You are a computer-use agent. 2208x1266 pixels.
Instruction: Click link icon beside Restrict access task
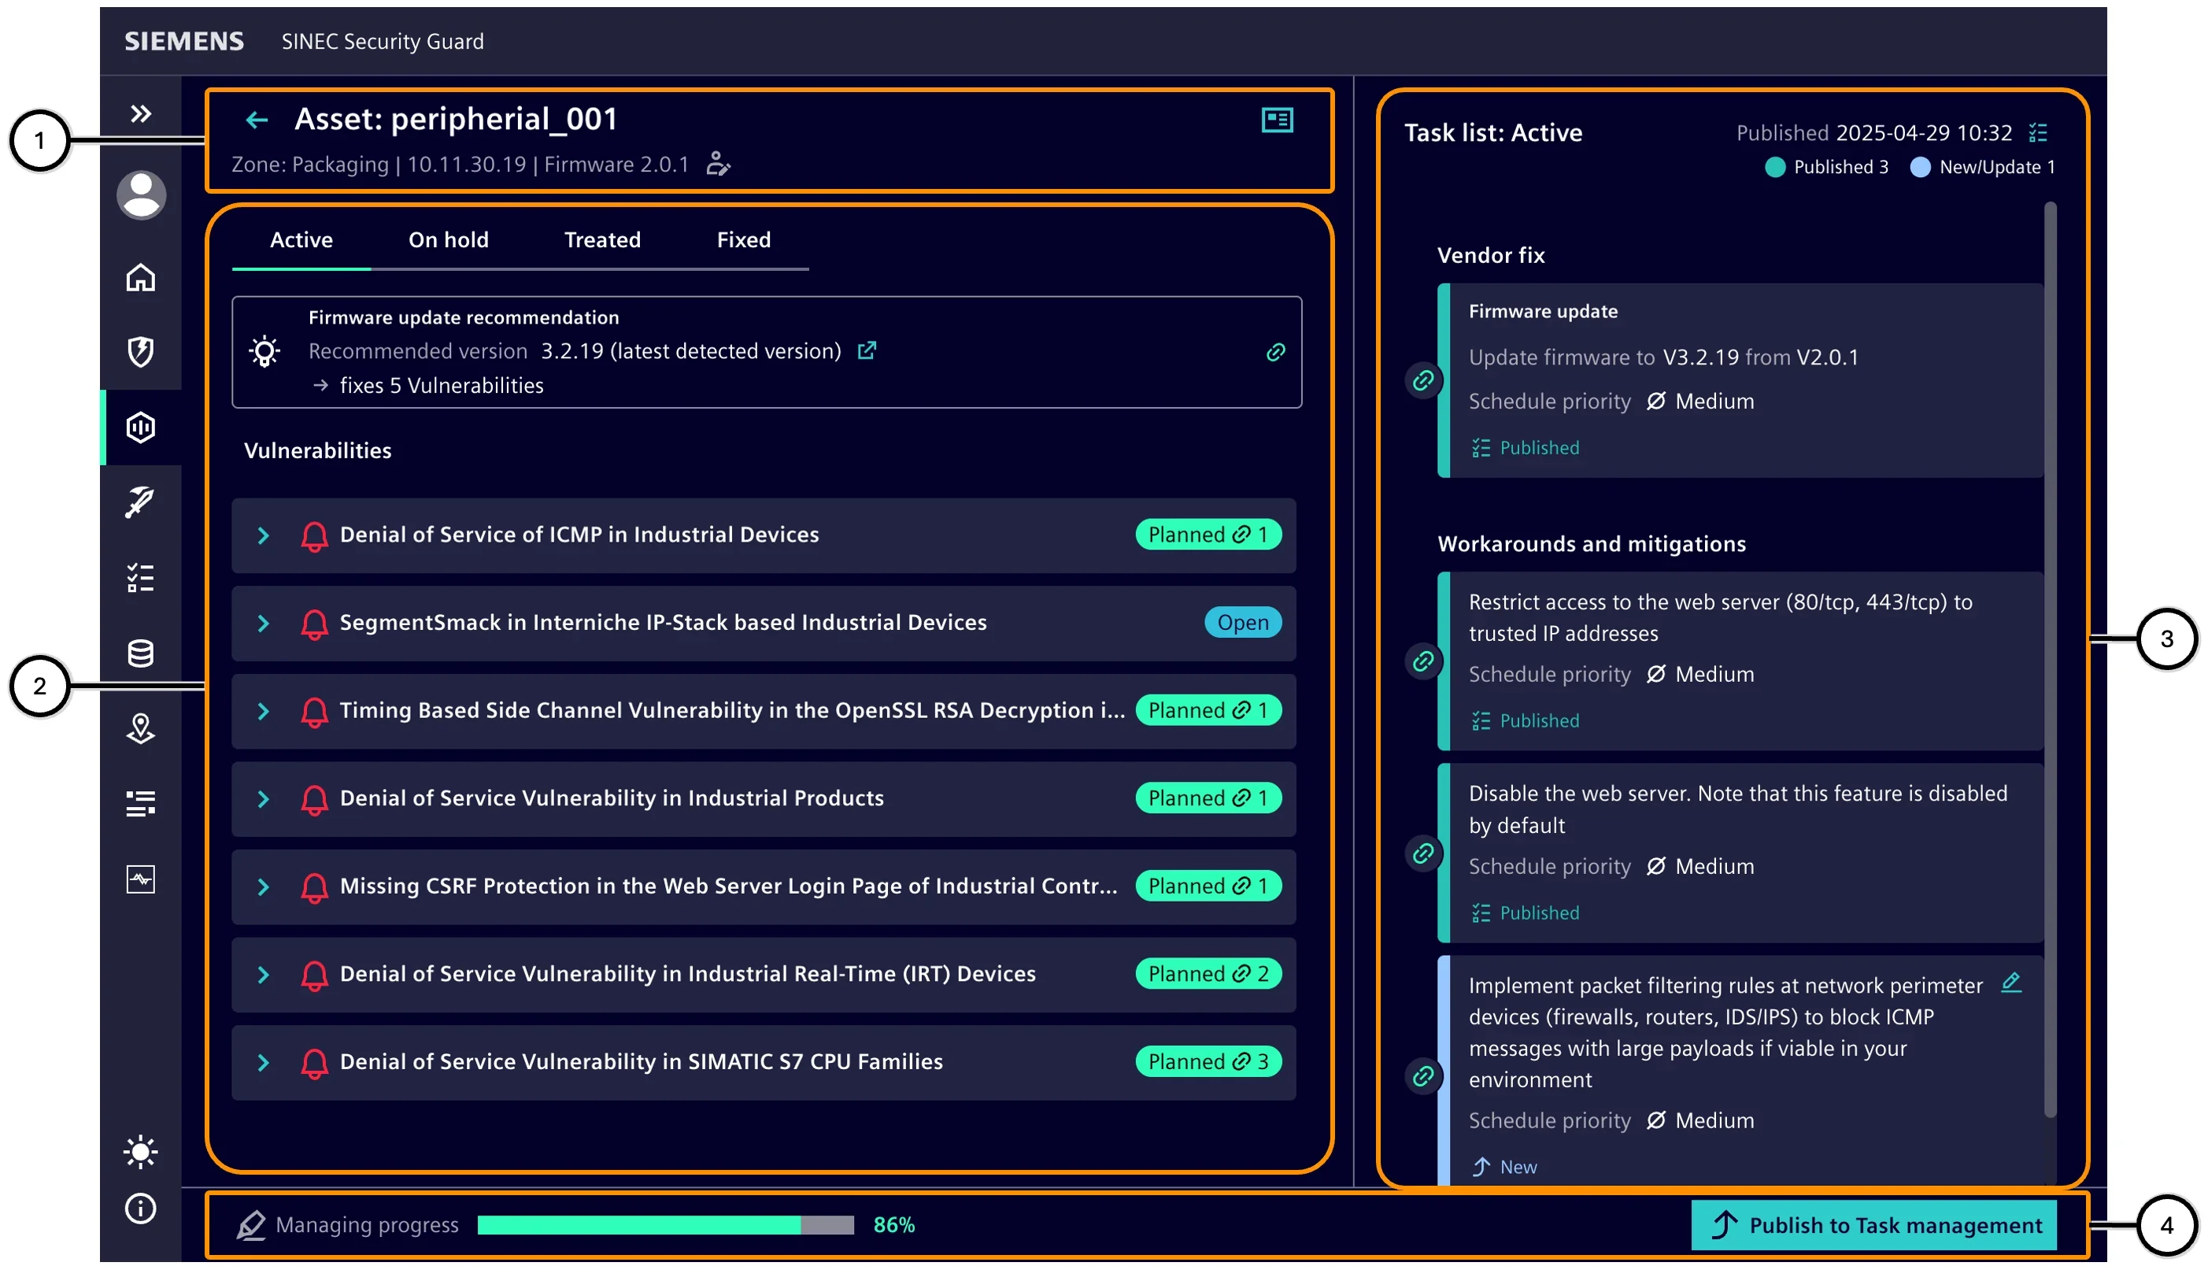point(1423,661)
